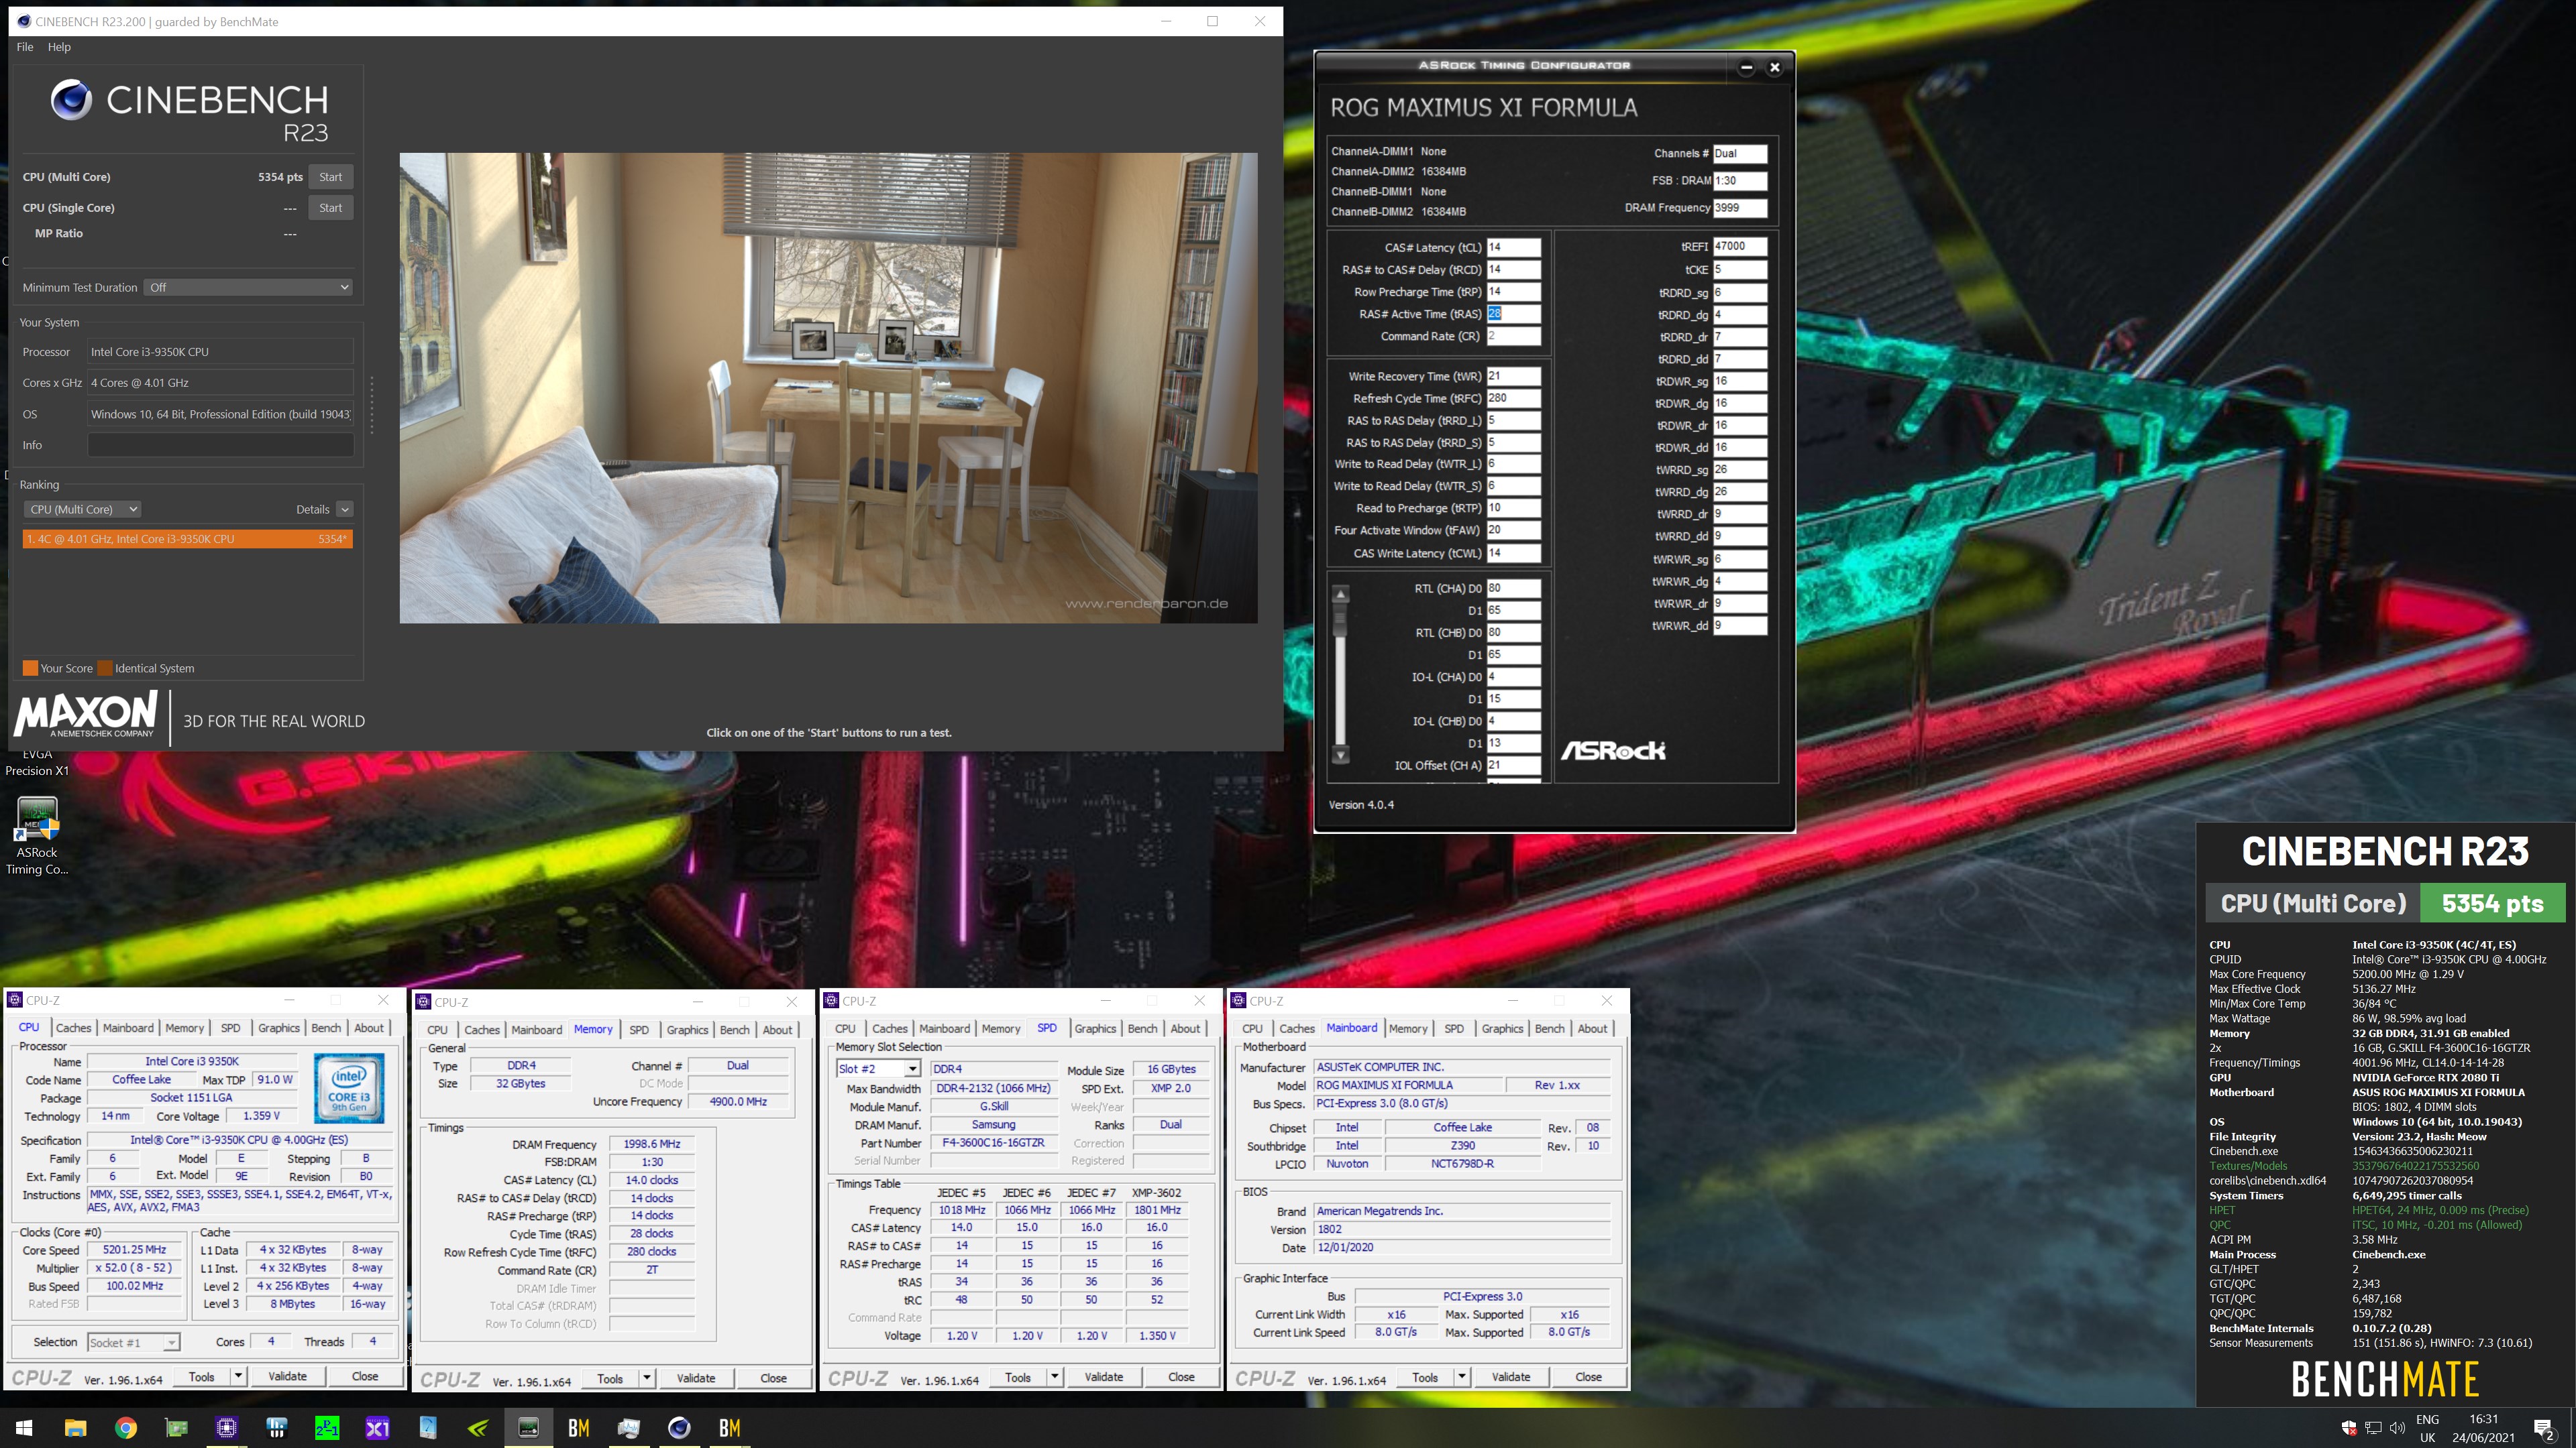This screenshot has width=2576, height=1448.
Task: Open Socket #1 selection dropdown in CPU-Z
Action: point(133,1342)
